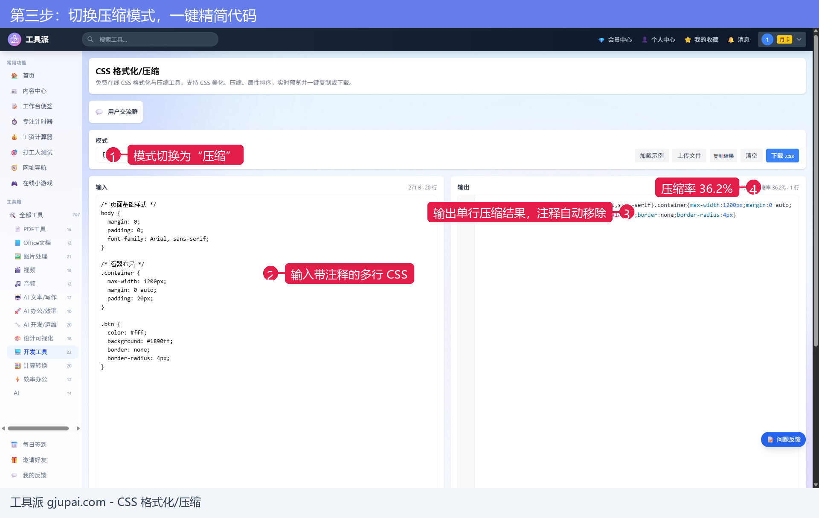This screenshot has width=819, height=518.
Task: Click 清空 button
Action: click(751, 156)
